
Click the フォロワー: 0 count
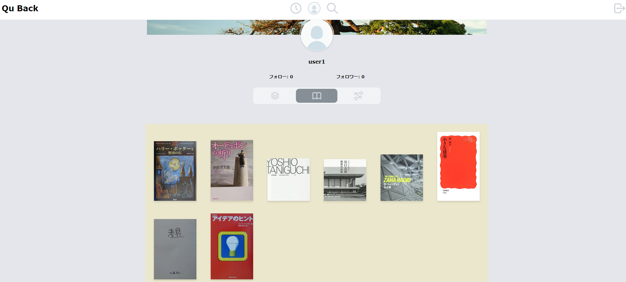[x=350, y=77]
